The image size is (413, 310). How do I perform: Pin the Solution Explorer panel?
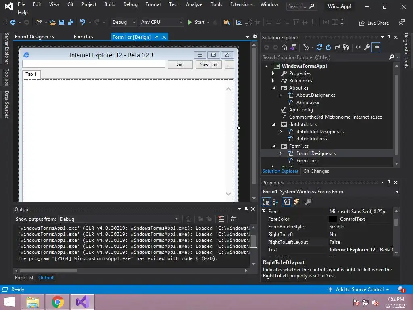pos(389,37)
